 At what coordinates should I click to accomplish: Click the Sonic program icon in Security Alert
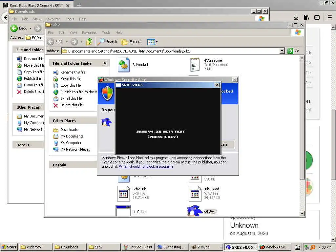coord(107,122)
